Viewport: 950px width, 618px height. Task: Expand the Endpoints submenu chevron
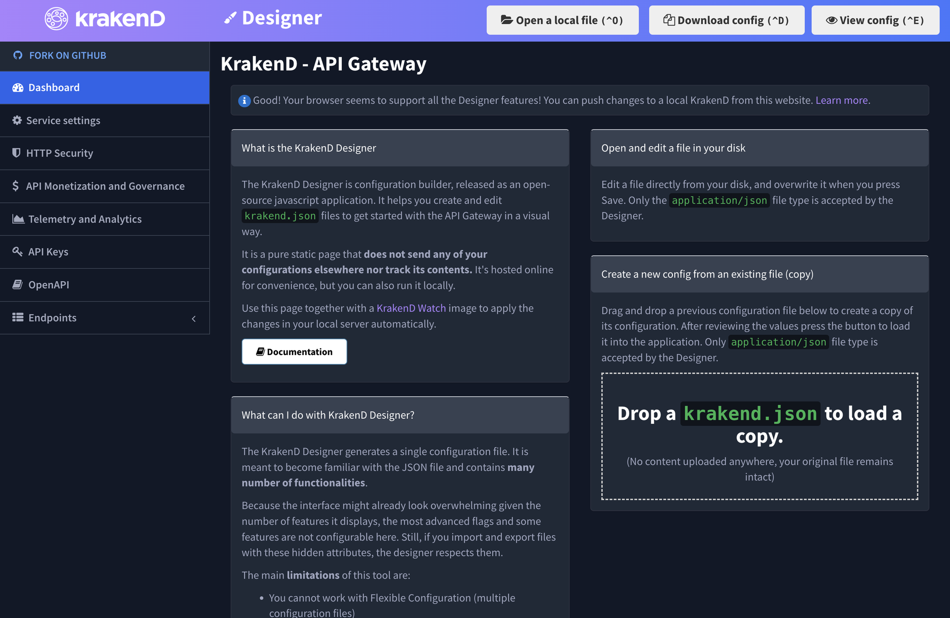193,319
